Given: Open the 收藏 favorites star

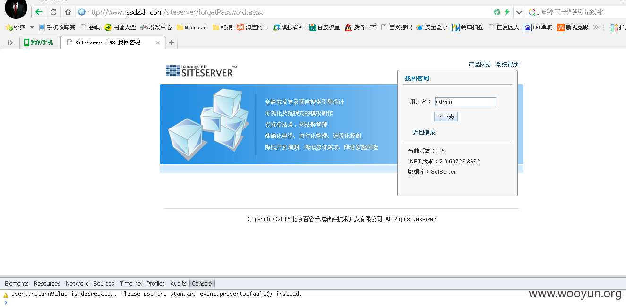Looking at the screenshot, I should [15, 27].
